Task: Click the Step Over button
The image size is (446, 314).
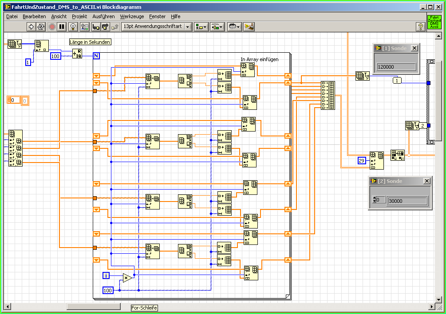Action: [106, 27]
